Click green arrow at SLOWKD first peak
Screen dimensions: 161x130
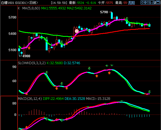47,72
